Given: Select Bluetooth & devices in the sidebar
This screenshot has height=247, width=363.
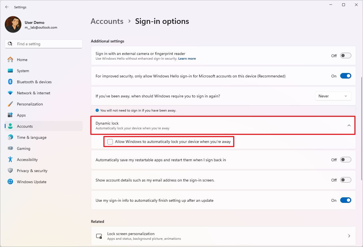Looking at the screenshot, I should (x=34, y=82).
